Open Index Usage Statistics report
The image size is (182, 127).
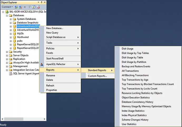148,111
